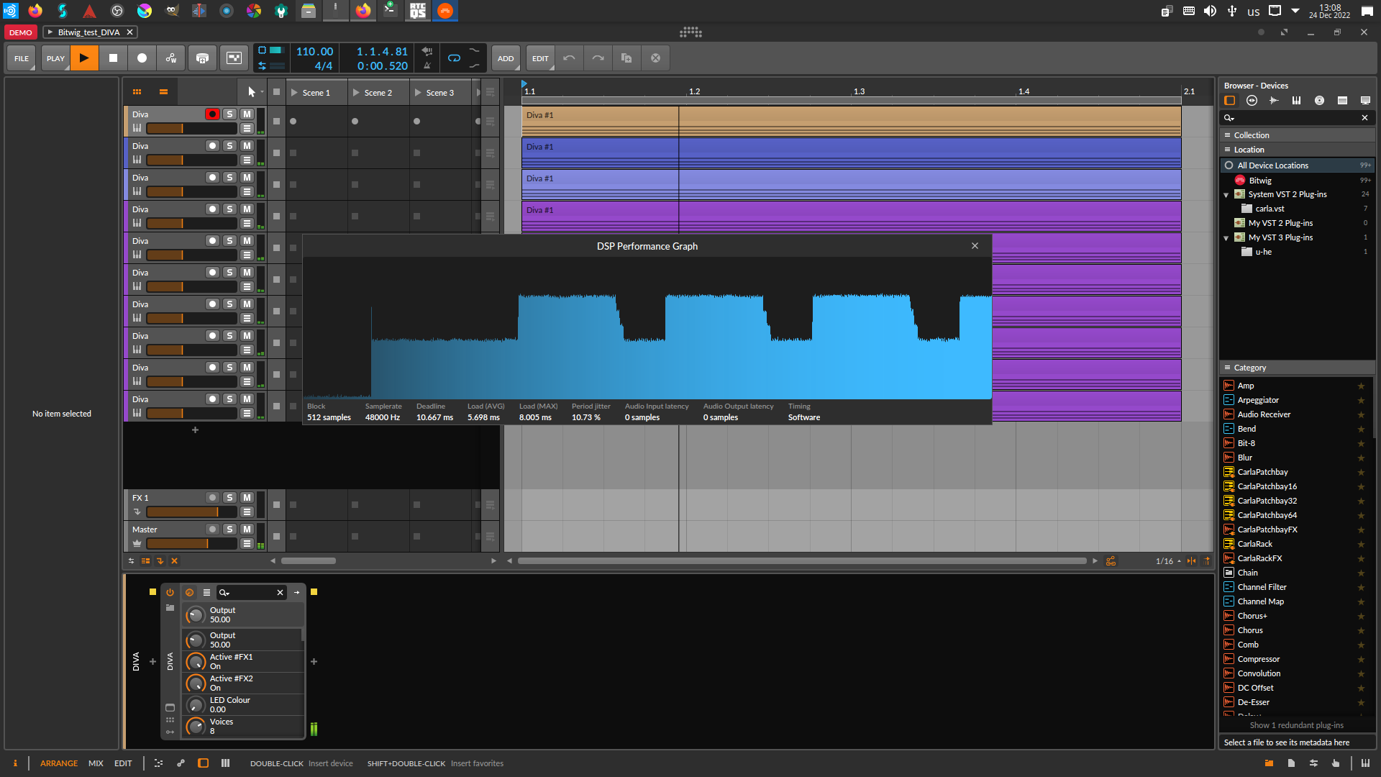The height and width of the screenshot is (777, 1381).
Task: Select the MIX tab
Action: click(95, 763)
